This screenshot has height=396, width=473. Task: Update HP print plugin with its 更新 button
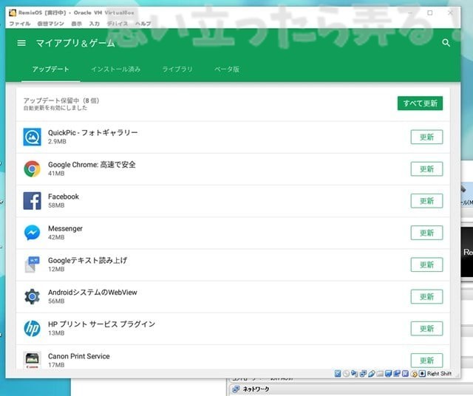426,329
